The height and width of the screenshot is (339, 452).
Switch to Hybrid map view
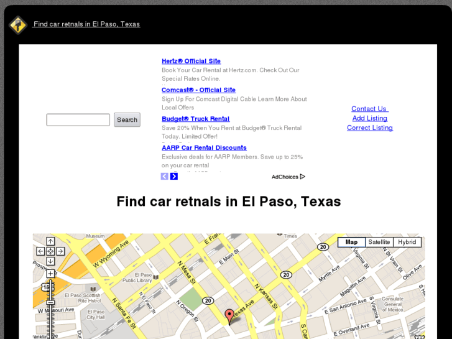click(407, 242)
